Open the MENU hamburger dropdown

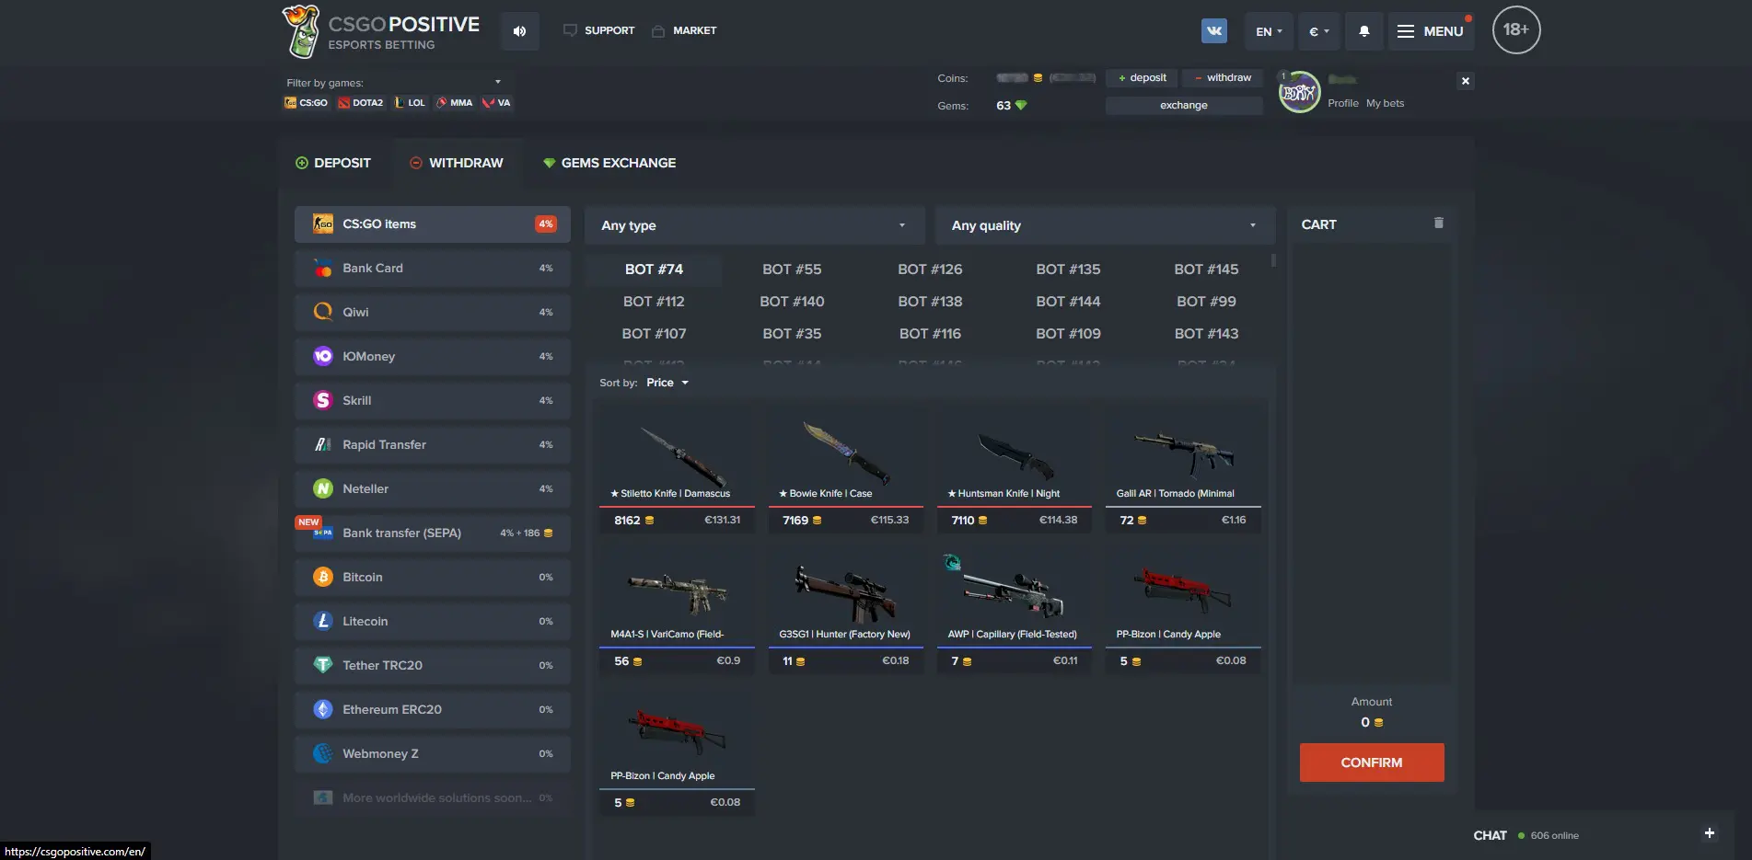[1430, 31]
